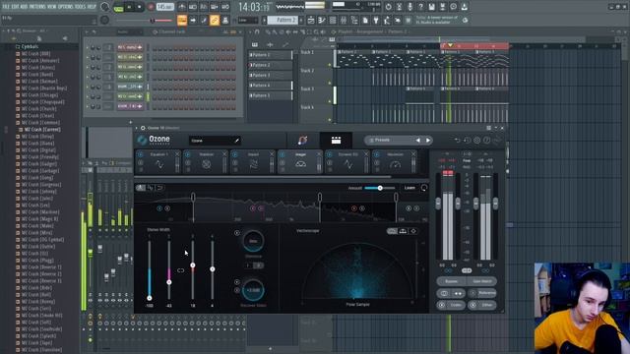Open the VIEW menu

click(x=51, y=7)
